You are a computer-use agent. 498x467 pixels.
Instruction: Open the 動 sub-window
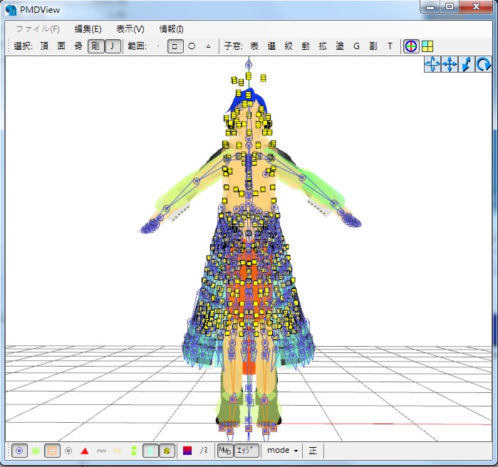(306, 46)
